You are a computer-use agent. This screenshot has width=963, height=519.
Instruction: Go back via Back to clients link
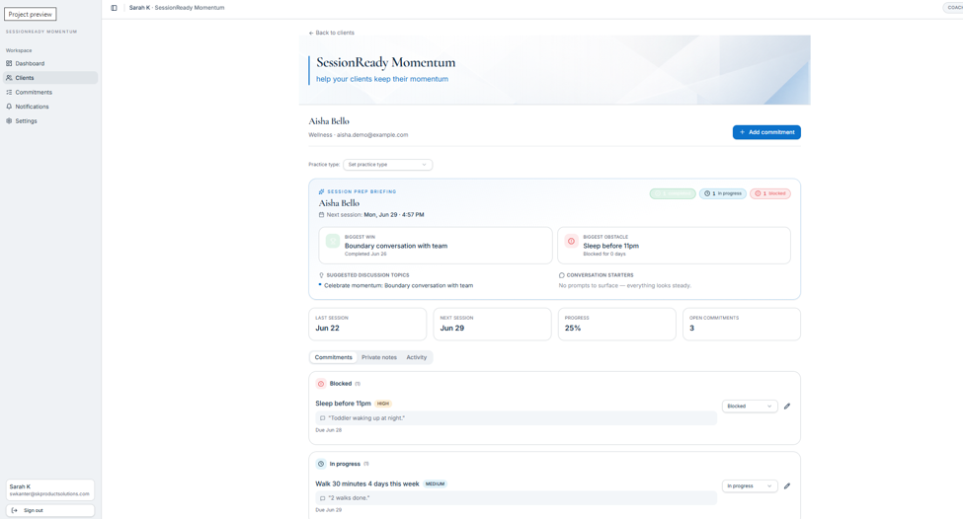point(332,33)
